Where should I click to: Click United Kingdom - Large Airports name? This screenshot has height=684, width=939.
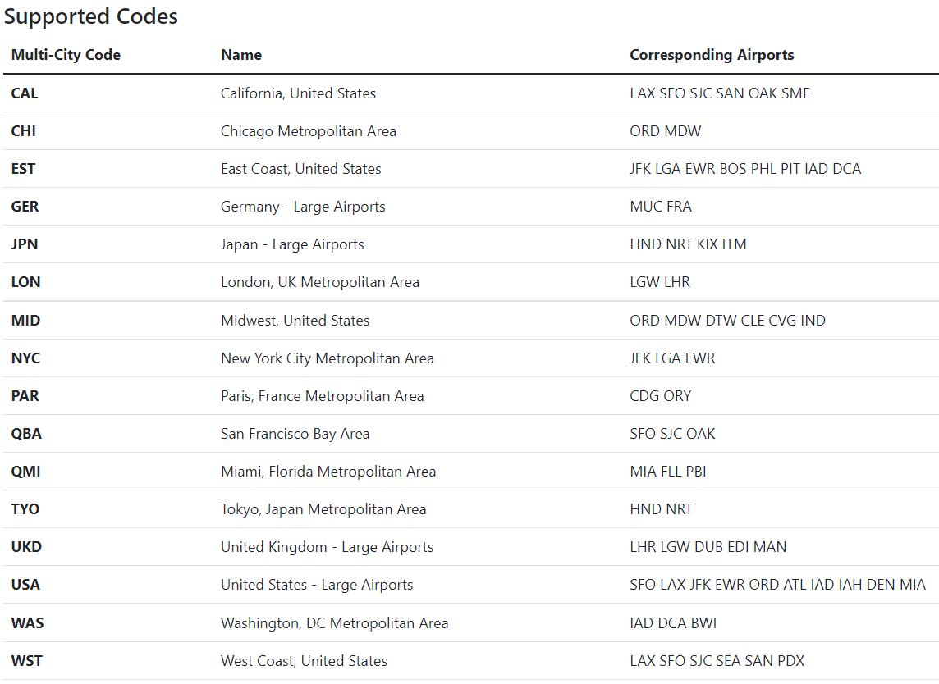coord(327,547)
